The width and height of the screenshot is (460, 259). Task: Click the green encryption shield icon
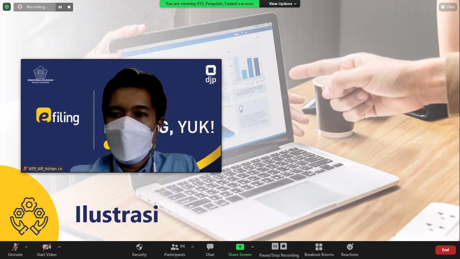(x=6, y=7)
